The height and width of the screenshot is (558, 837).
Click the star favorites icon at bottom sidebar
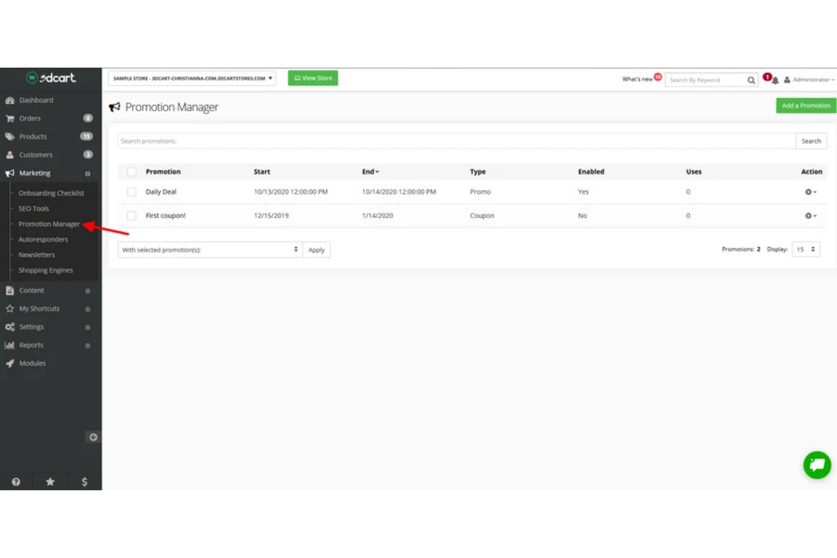click(50, 481)
